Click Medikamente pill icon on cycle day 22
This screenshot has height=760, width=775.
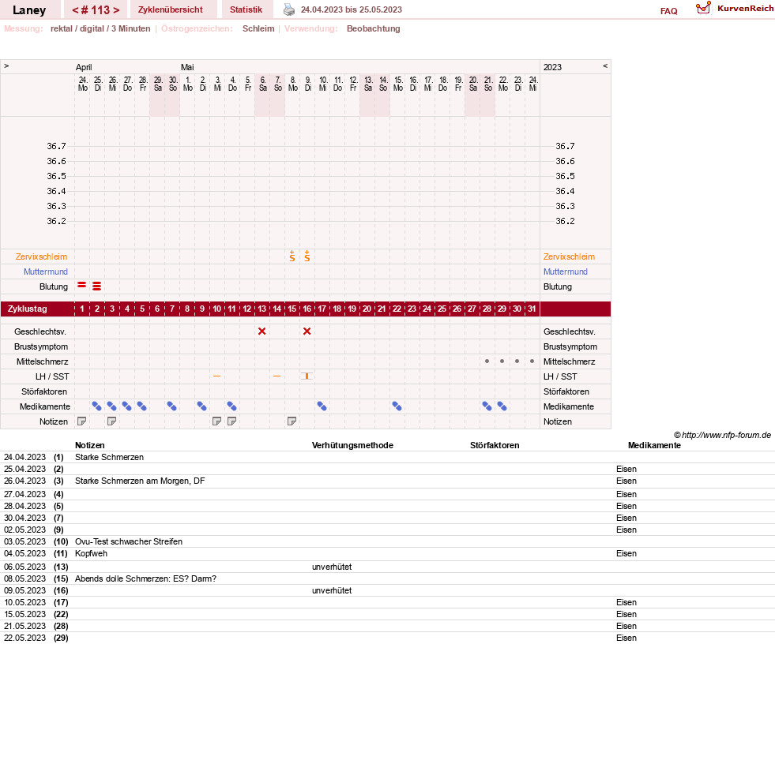point(397,406)
